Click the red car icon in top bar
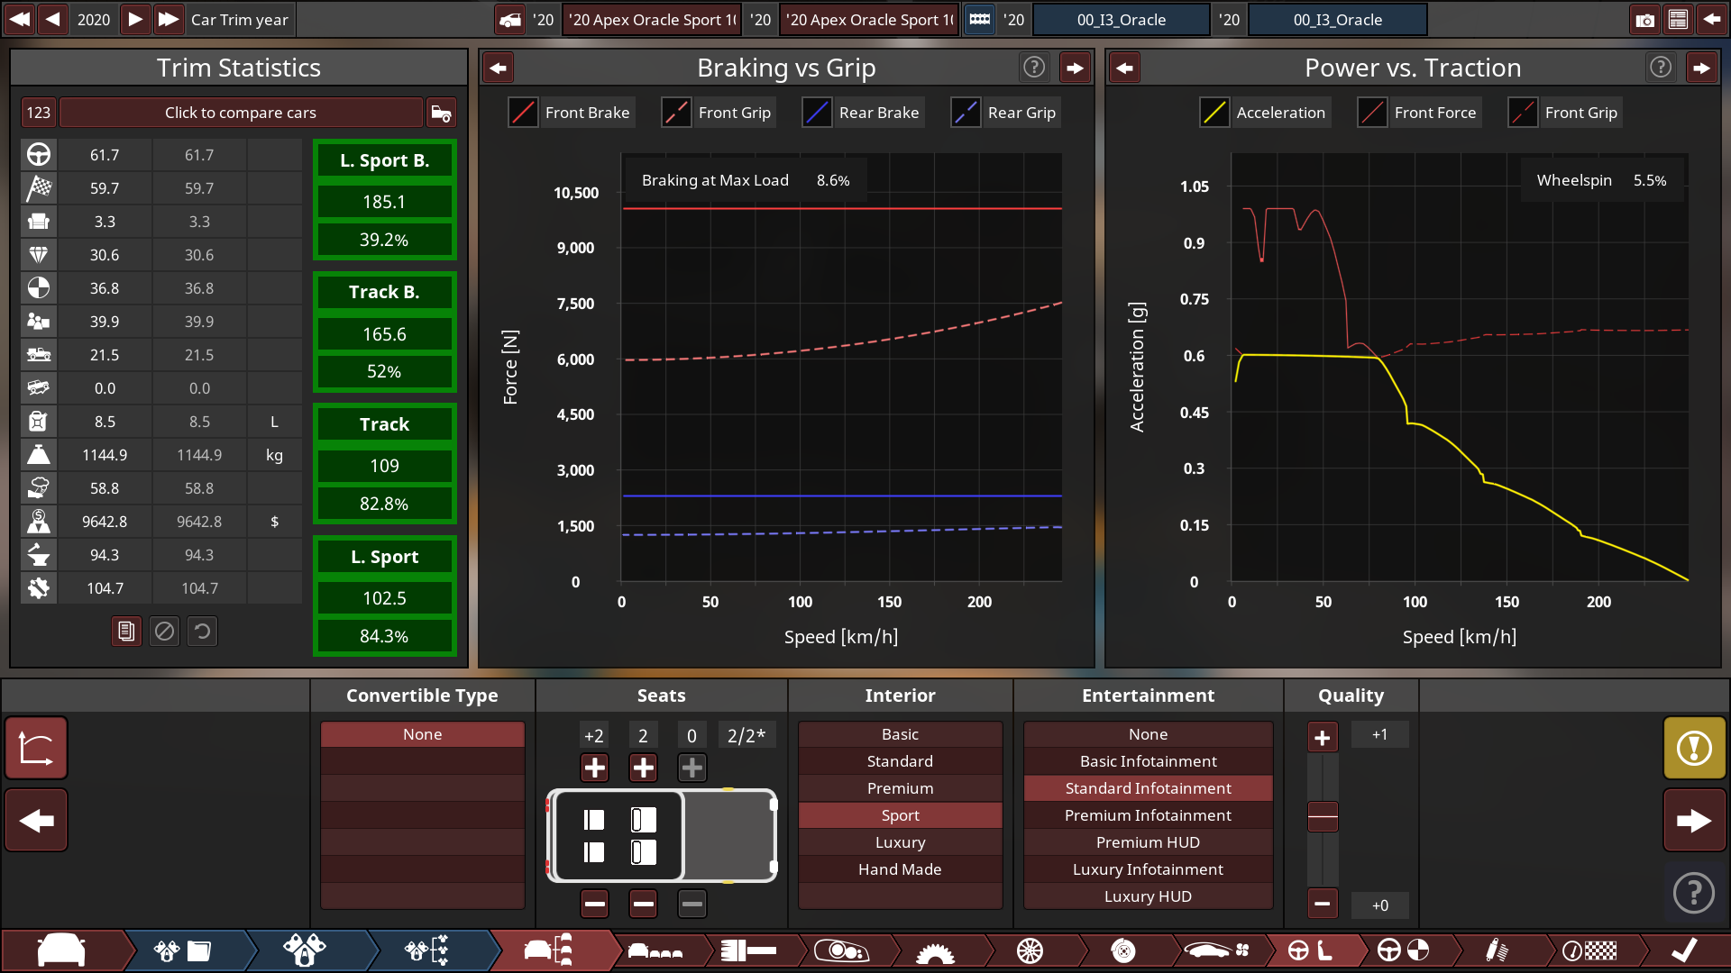The width and height of the screenshot is (1731, 973). pos(510,20)
